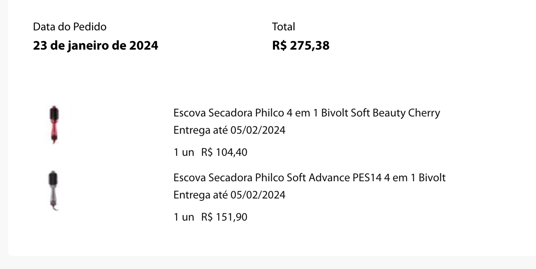
Task: Click delivery date under the Soft Advance brush
Action: [229, 195]
